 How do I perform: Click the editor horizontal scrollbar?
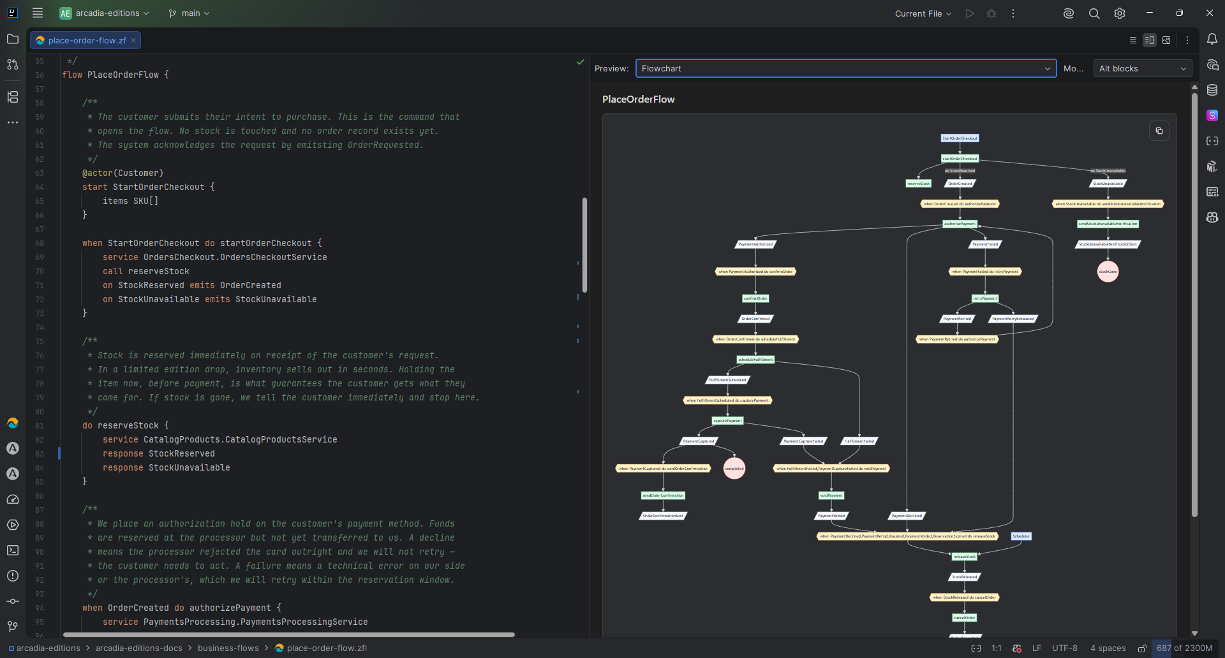(x=289, y=634)
